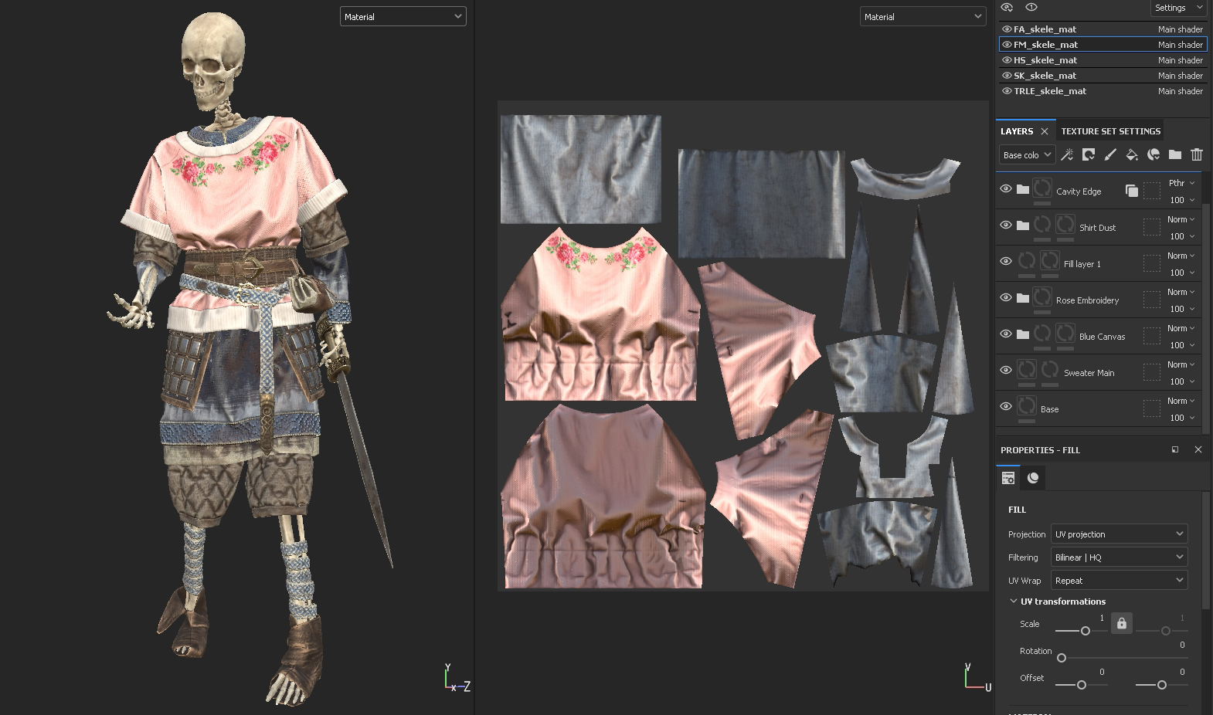Click the Fill properties settings tab icon
The width and height of the screenshot is (1213, 715).
1008,478
